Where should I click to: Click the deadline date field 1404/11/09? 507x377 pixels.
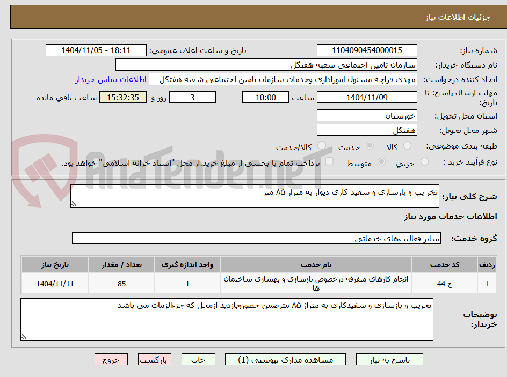point(367,97)
